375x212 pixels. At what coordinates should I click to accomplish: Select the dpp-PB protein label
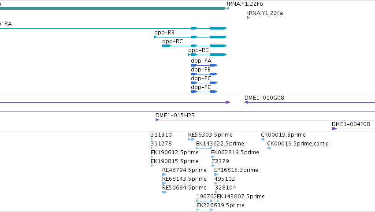click(200, 70)
